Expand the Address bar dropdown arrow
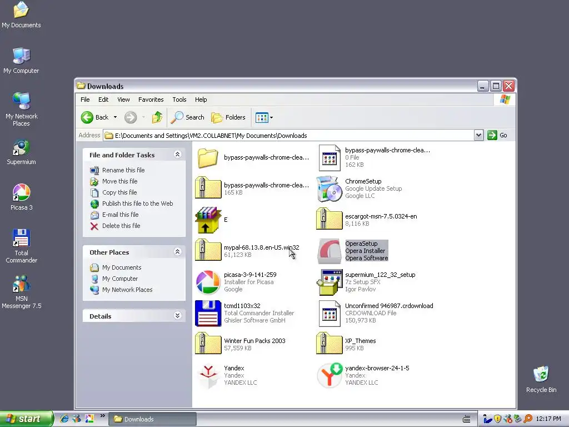 (478, 136)
